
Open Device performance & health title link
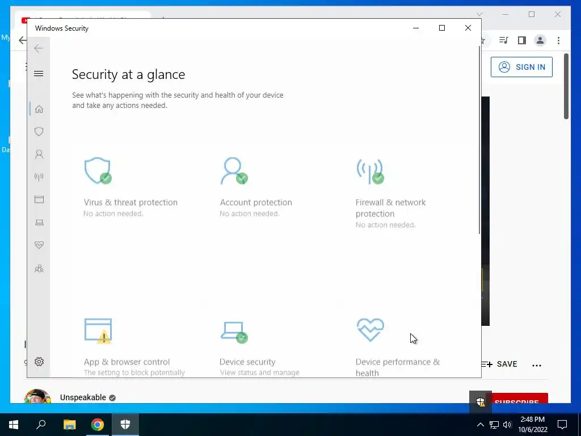tap(398, 367)
